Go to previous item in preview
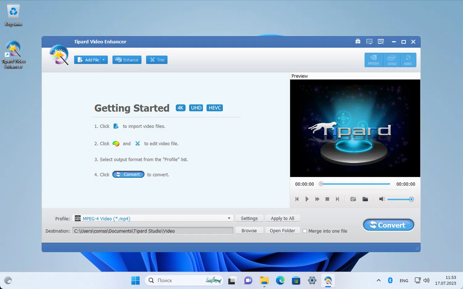Image resolution: width=463 pixels, height=289 pixels. (x=297, y=199)
